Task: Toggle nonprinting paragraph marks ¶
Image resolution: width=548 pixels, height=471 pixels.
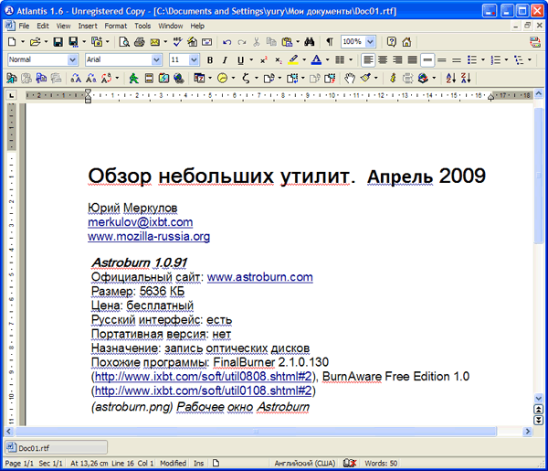Action: pos(329,42)
